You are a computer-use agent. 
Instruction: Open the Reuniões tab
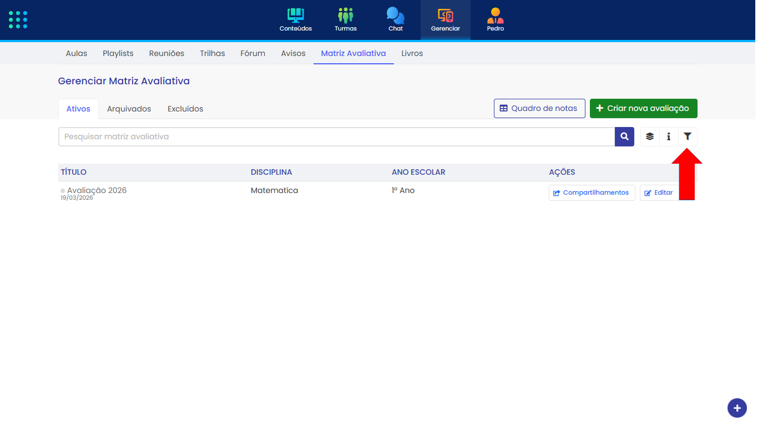tap(166, 53)
